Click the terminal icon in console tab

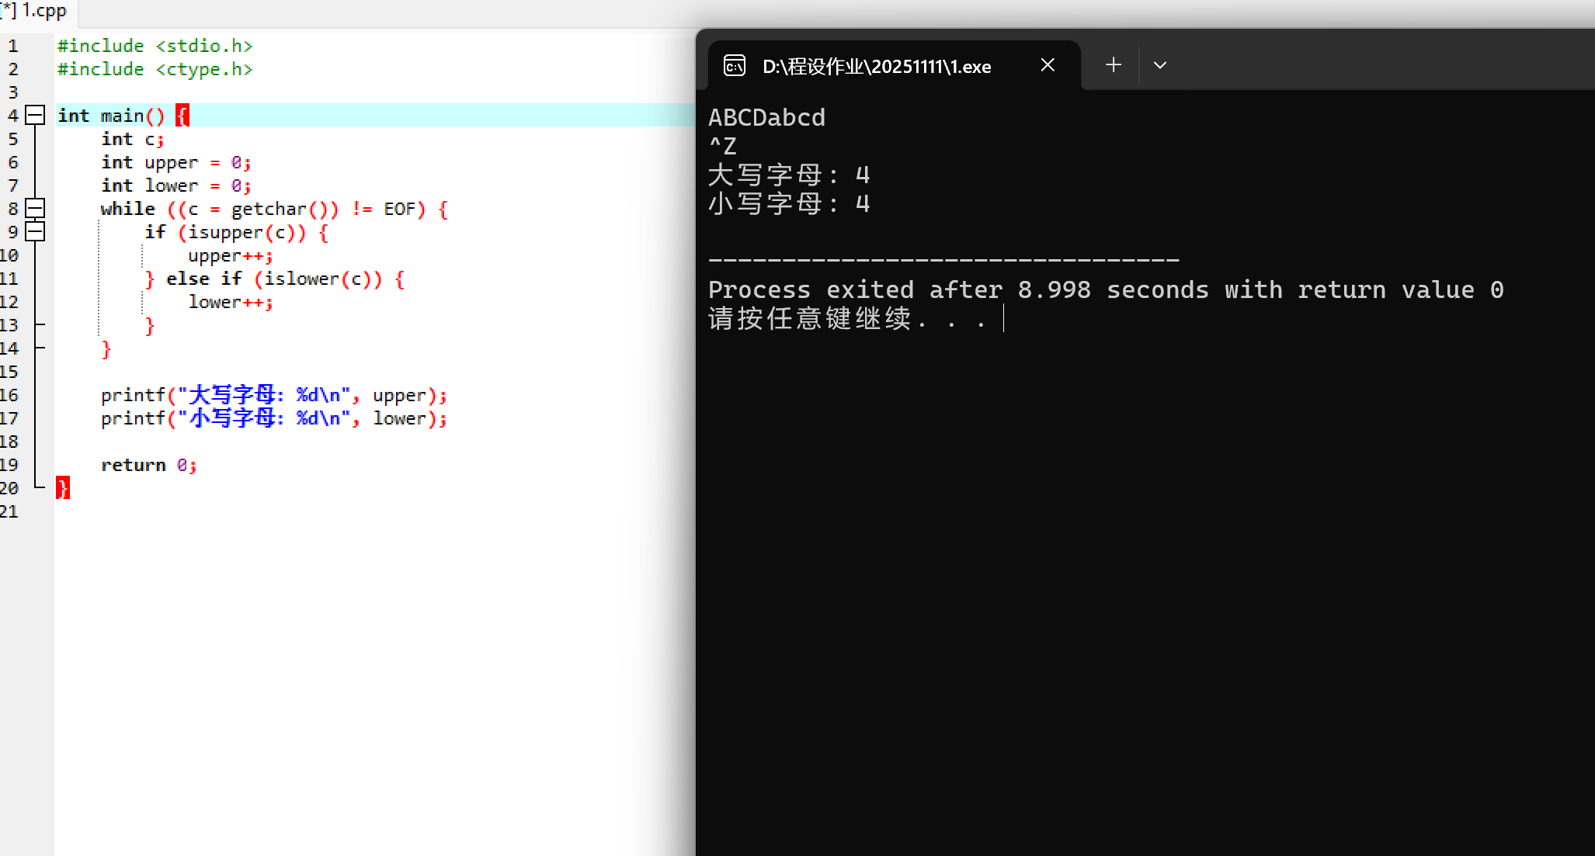(x=734, y=66)
